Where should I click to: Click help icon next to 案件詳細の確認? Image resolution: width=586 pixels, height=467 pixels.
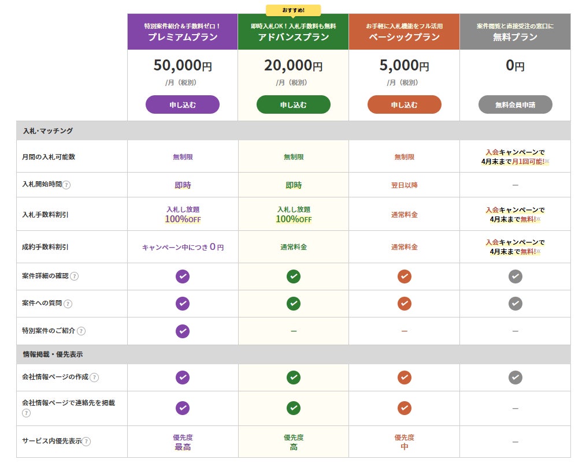tap(74, 277)
